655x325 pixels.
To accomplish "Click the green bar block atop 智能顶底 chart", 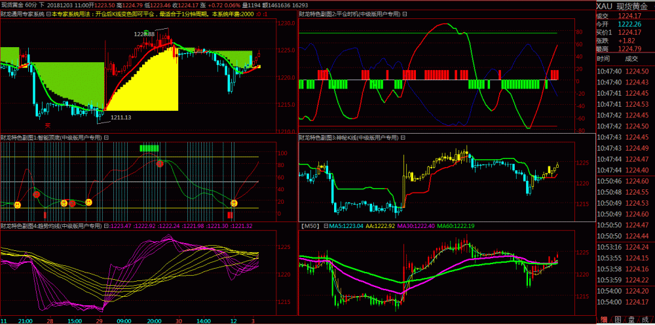I will point(149,148).
